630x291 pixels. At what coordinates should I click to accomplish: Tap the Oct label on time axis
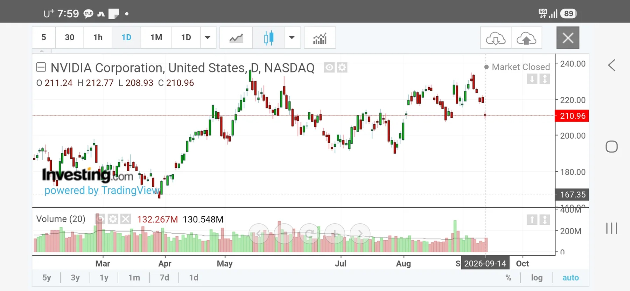523,264
